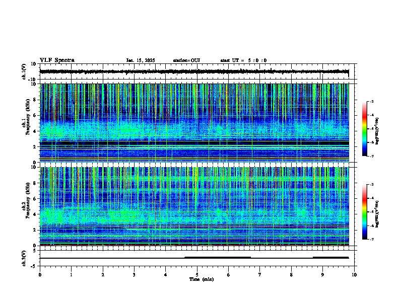Click the ch.2 colorbar log(PSD) unit label
Screen dimensions: 399x308
[x=377, y=214]
